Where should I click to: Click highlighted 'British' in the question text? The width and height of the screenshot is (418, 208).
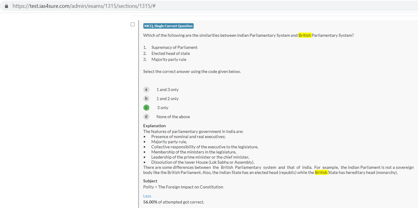[305, 35]
